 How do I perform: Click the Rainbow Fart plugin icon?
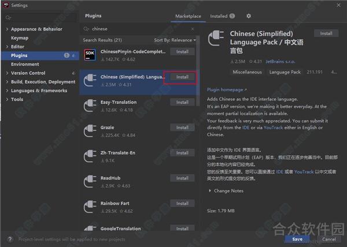(x=90, y=207)
